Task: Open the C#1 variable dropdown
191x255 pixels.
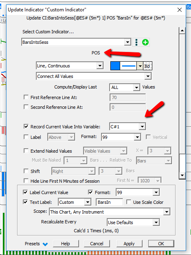Action: click(142, 127)
